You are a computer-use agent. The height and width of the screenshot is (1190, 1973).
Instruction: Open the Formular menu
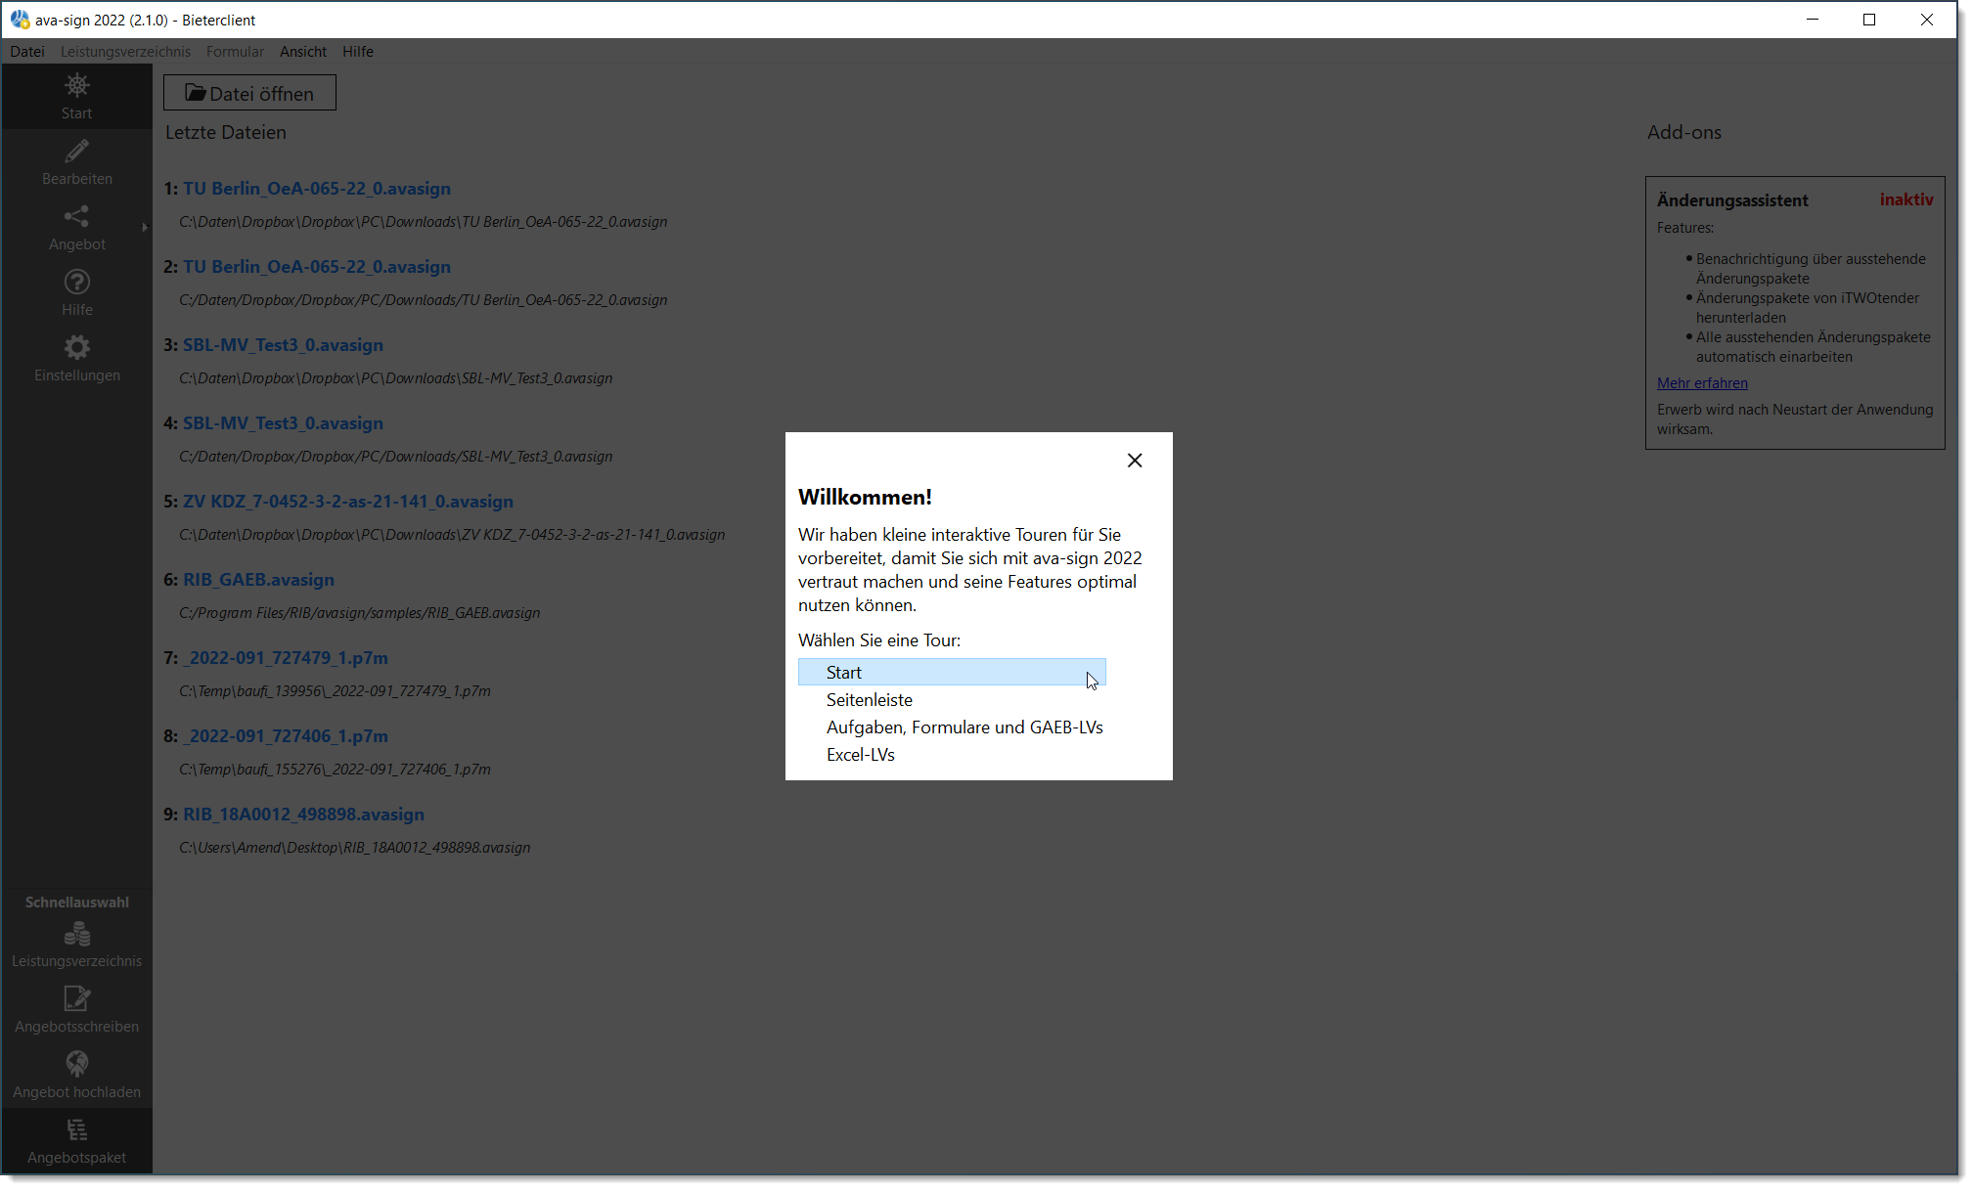coord(235,52)
